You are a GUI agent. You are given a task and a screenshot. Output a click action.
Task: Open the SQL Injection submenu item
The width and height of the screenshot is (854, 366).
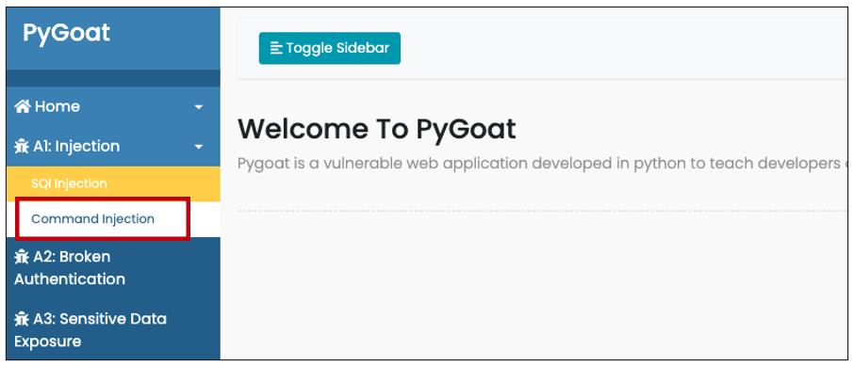69,183
